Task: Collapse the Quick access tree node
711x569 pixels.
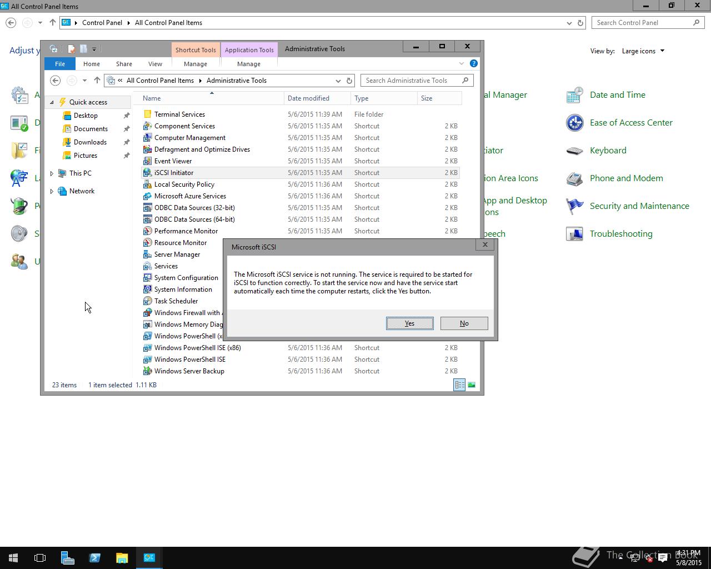Action: click(x=52, y=102)
